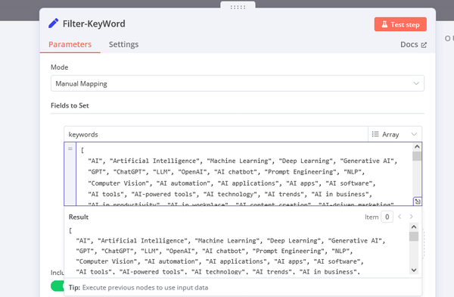This screenshot has width=454, height=297.
Task: Click the Tip text about executing previous nodes
Action: point(138,287)
